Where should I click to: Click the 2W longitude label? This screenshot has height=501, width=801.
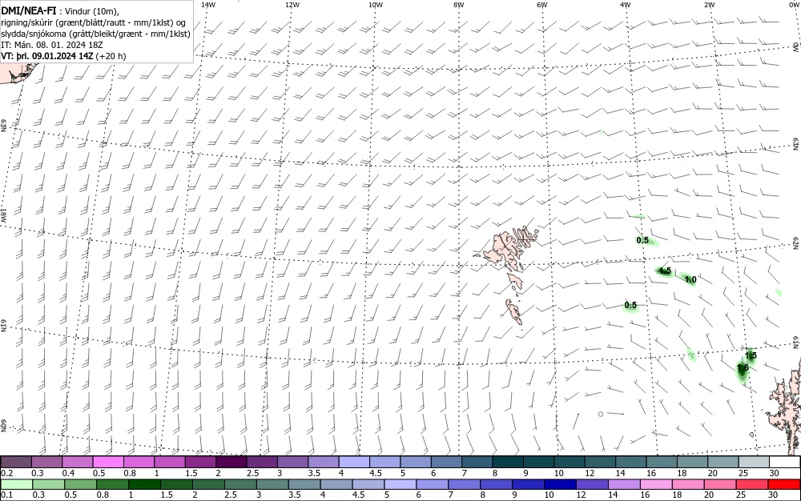[709, 5]
